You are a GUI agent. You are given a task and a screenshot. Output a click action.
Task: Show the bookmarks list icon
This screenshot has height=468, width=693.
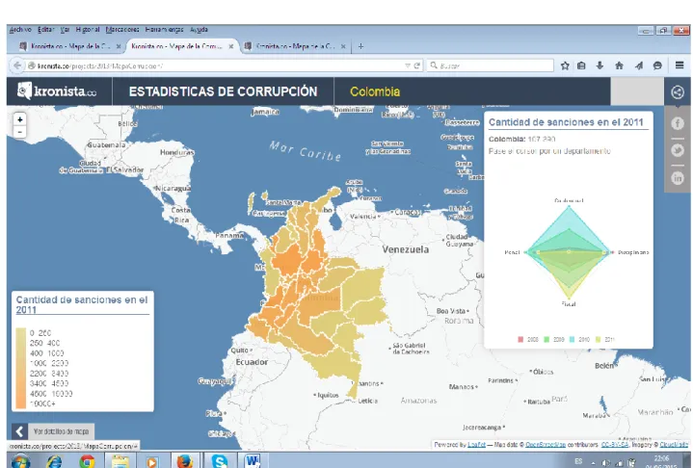click(x=581, y=65)
